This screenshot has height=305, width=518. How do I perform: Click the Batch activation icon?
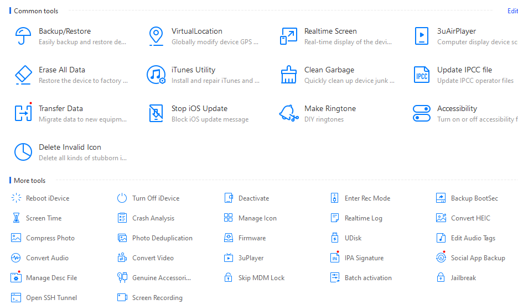335,277
